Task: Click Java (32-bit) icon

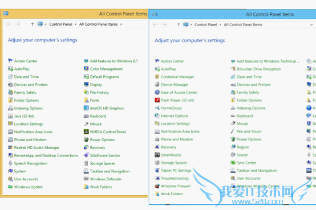Action: pos(10,116)
